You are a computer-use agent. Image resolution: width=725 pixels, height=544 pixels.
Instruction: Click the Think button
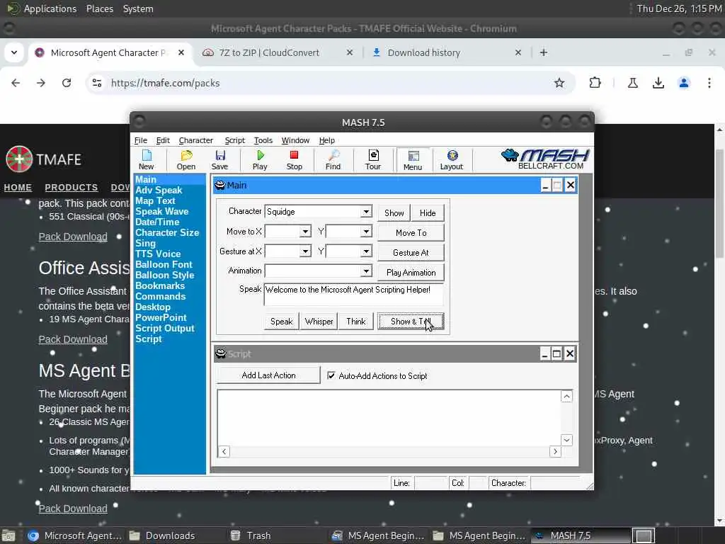tap(356, 322)
